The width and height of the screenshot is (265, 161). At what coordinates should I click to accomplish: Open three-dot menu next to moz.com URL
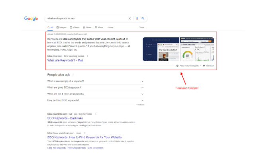pyautogui.click(x=88, y=56)
